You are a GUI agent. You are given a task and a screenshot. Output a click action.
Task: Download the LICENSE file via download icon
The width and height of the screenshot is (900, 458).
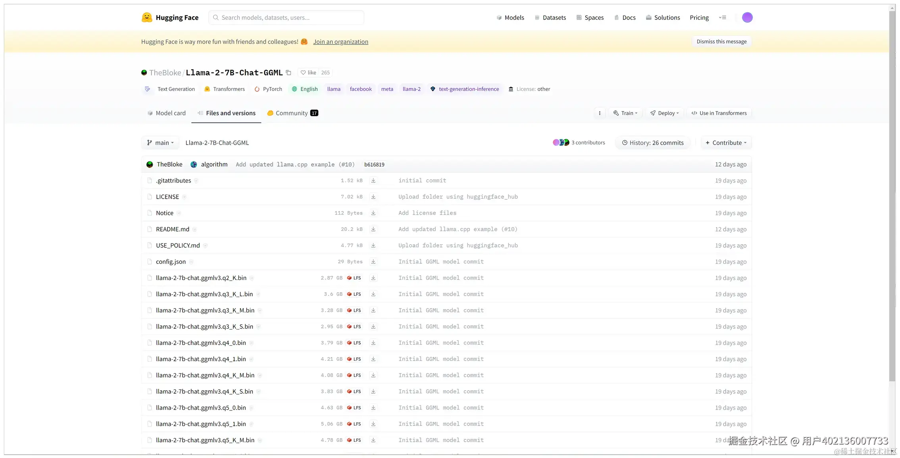pos(373,197)
